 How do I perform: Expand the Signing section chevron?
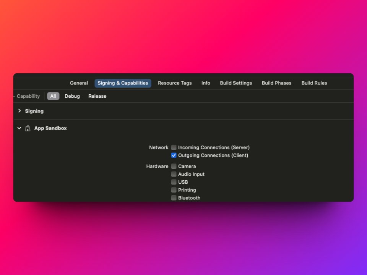point(19,111)
